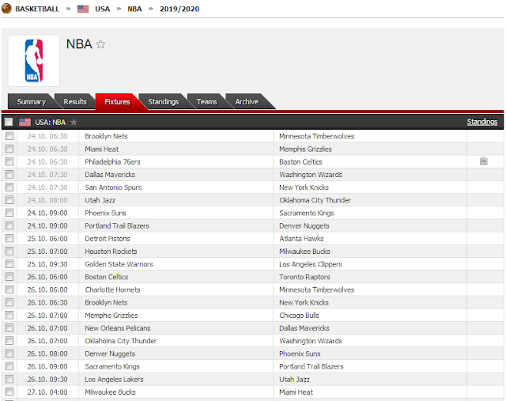The width and height of the screenshot is (506, 401).
Task: Click the NBA logo thumbnail
Action: coord(34,61)
